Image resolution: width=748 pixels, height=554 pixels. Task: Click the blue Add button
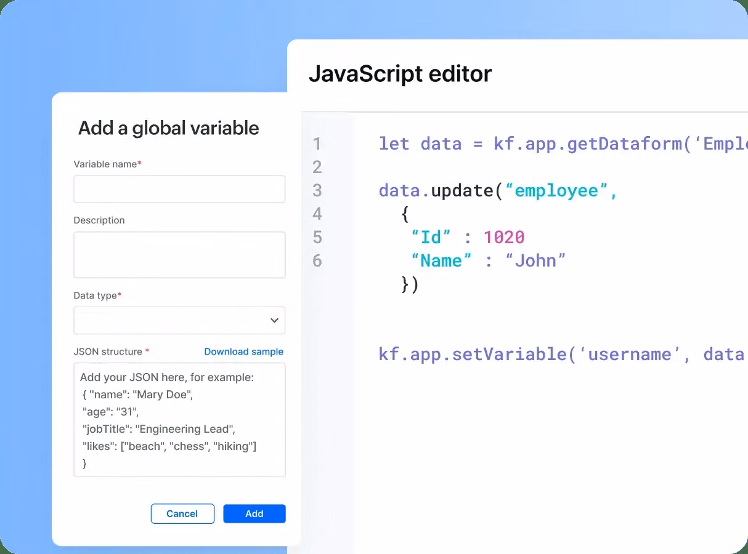pyautogui.click(x=254, y=513)
